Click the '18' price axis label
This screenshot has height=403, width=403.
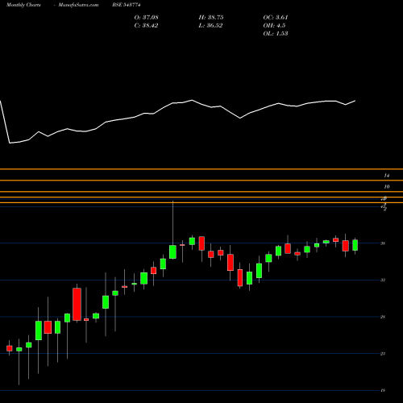click(383, 390)
